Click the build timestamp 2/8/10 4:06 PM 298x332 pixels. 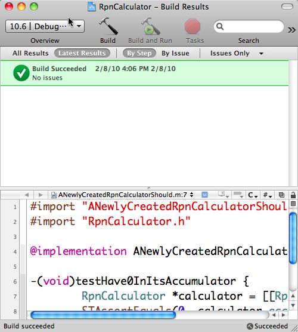click(x=122, y=69)
